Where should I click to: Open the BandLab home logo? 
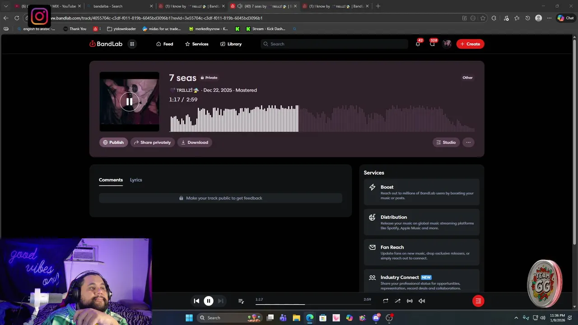[x=106, y=44]
